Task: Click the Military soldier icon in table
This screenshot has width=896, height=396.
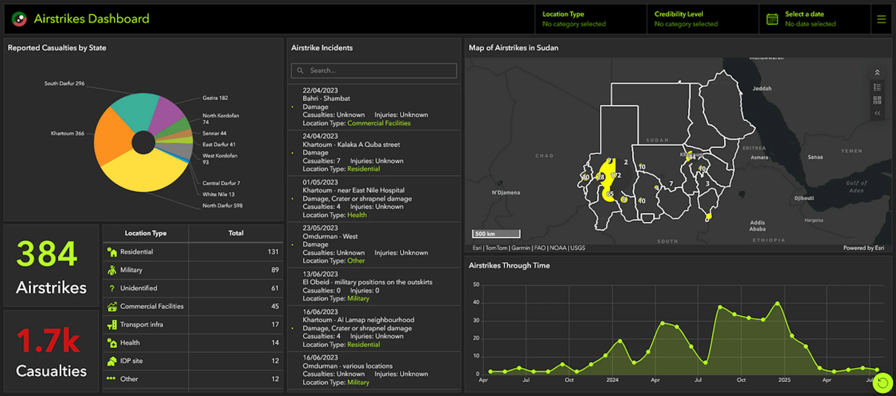Action: tap(112, 270)
